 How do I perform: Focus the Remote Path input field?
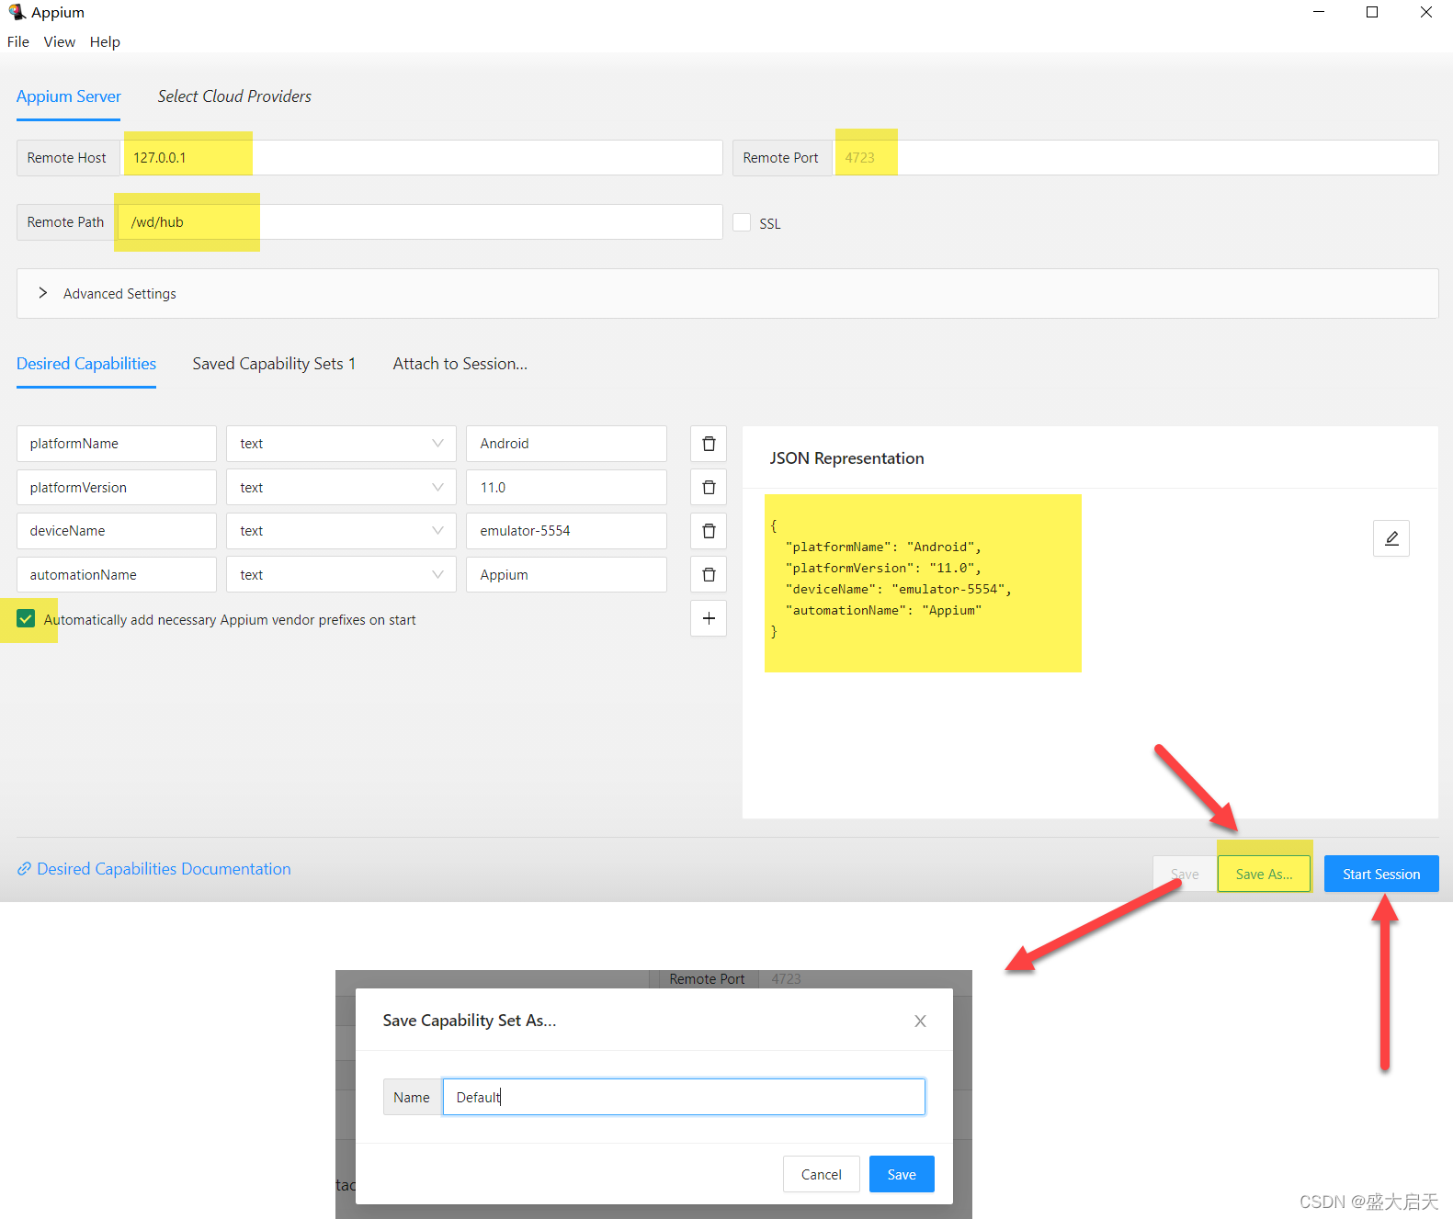(x=419, y=222)
